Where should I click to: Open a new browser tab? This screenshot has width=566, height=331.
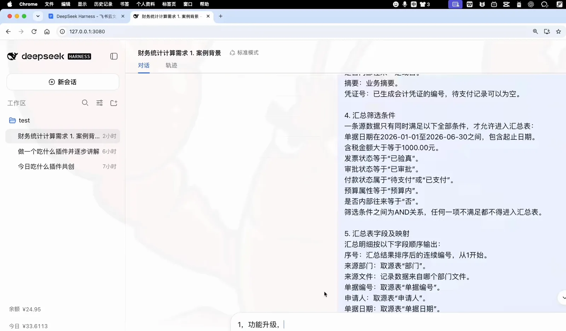[x=221, y=16]
